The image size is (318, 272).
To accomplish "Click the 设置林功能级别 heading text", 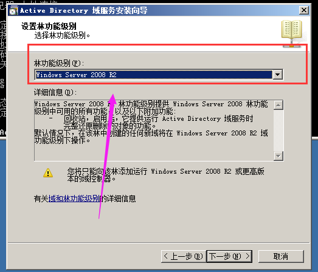I will (49, 26).
